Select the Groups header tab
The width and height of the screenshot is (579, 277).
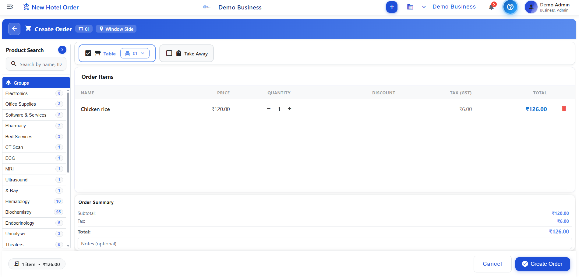pyautogui.click(x=36, y=83)
